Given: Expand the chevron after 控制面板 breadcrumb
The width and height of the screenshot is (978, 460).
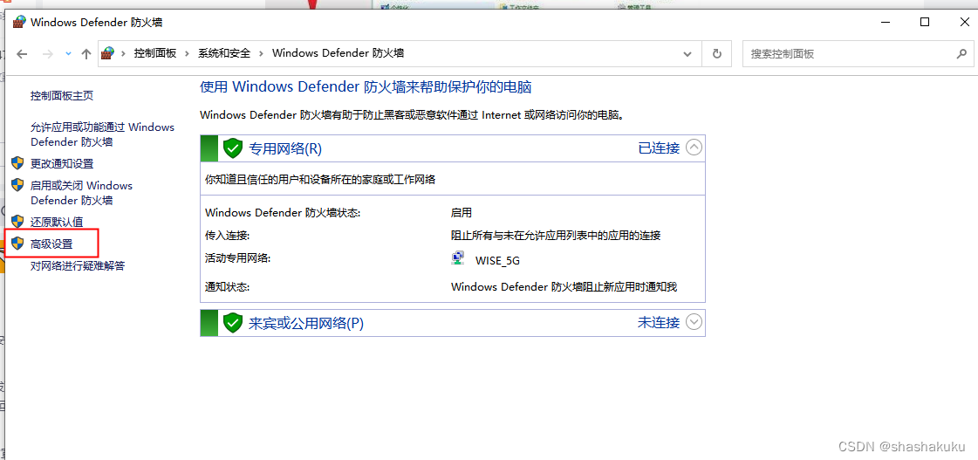Looking at the screenshot, I should (187, 53).
